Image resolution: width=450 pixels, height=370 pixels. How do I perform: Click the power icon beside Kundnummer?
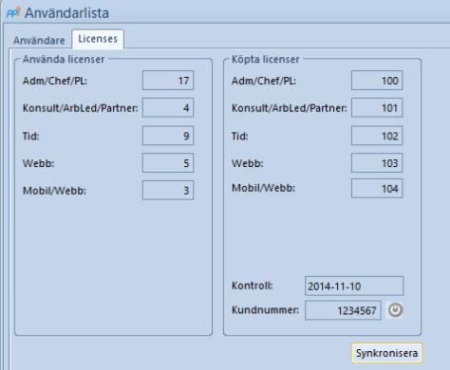pyautogui.click(x=395, y=310)
